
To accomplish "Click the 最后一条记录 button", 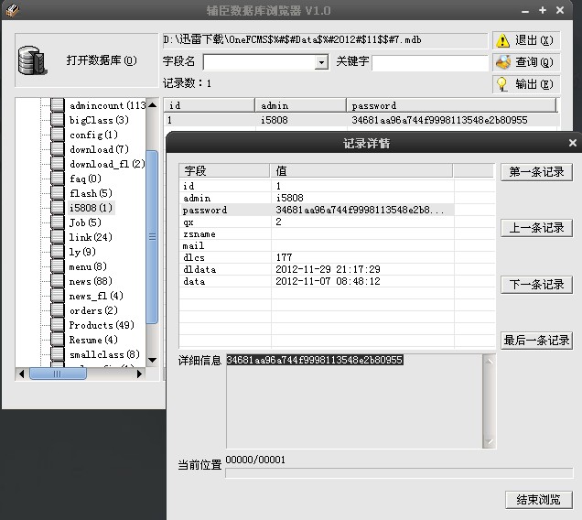I will click(536, 341).
